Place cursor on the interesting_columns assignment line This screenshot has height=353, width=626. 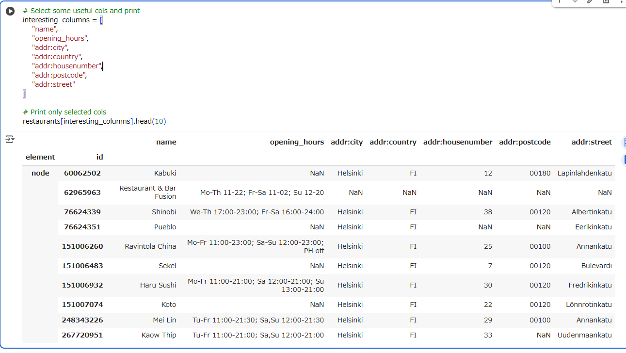click(63, 20)
